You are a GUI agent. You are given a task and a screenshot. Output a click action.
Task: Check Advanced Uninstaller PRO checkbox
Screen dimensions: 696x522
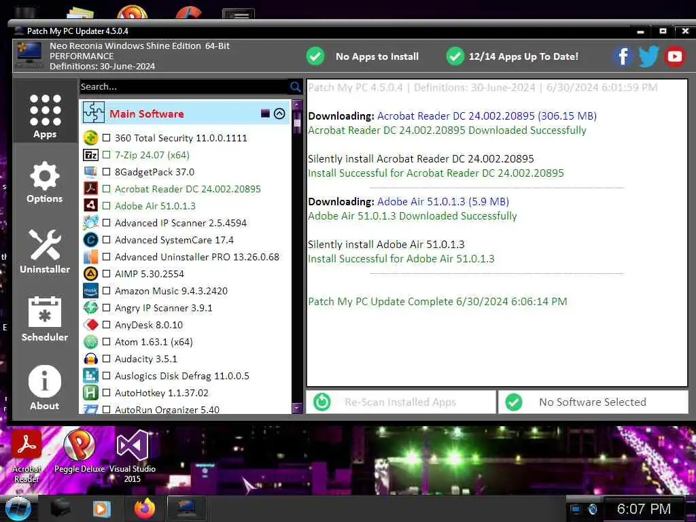click(107, 256)
